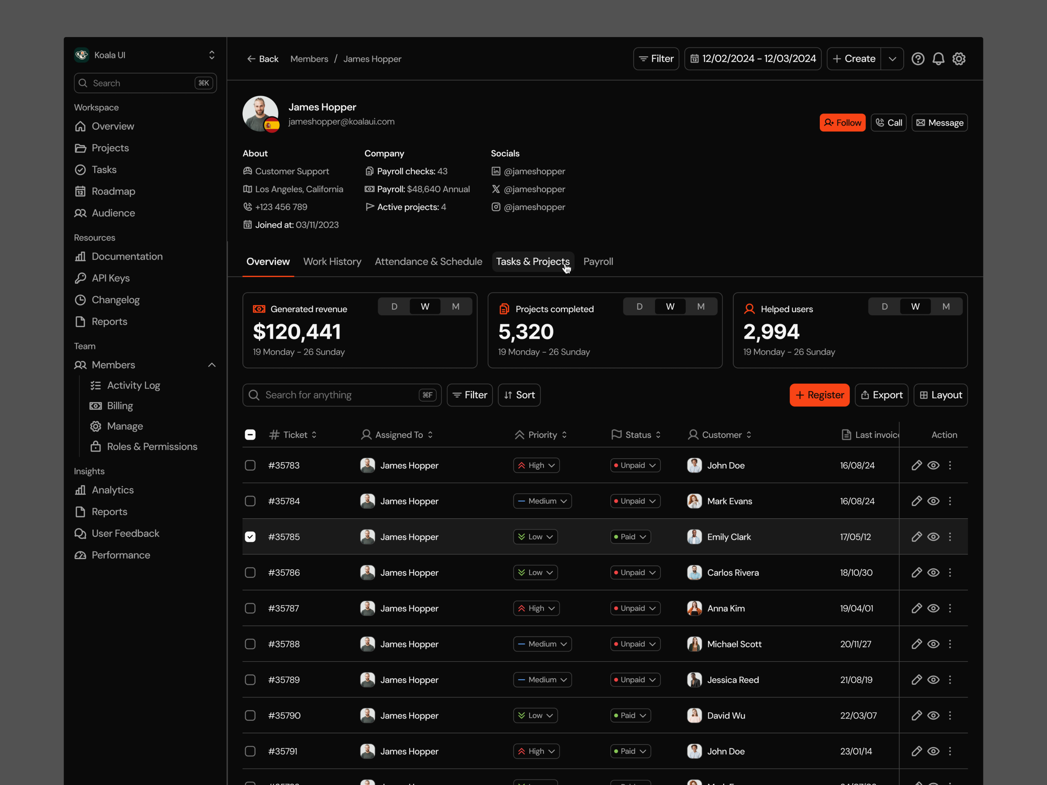
Task: Open the priority dropdown for ticket #35787
Action: point(536,608)
